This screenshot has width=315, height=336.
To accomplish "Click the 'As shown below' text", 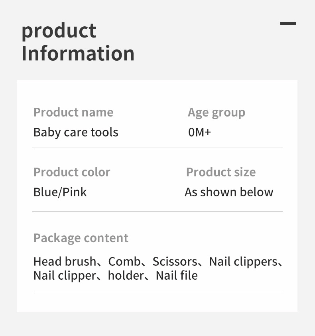I will 229,192.
